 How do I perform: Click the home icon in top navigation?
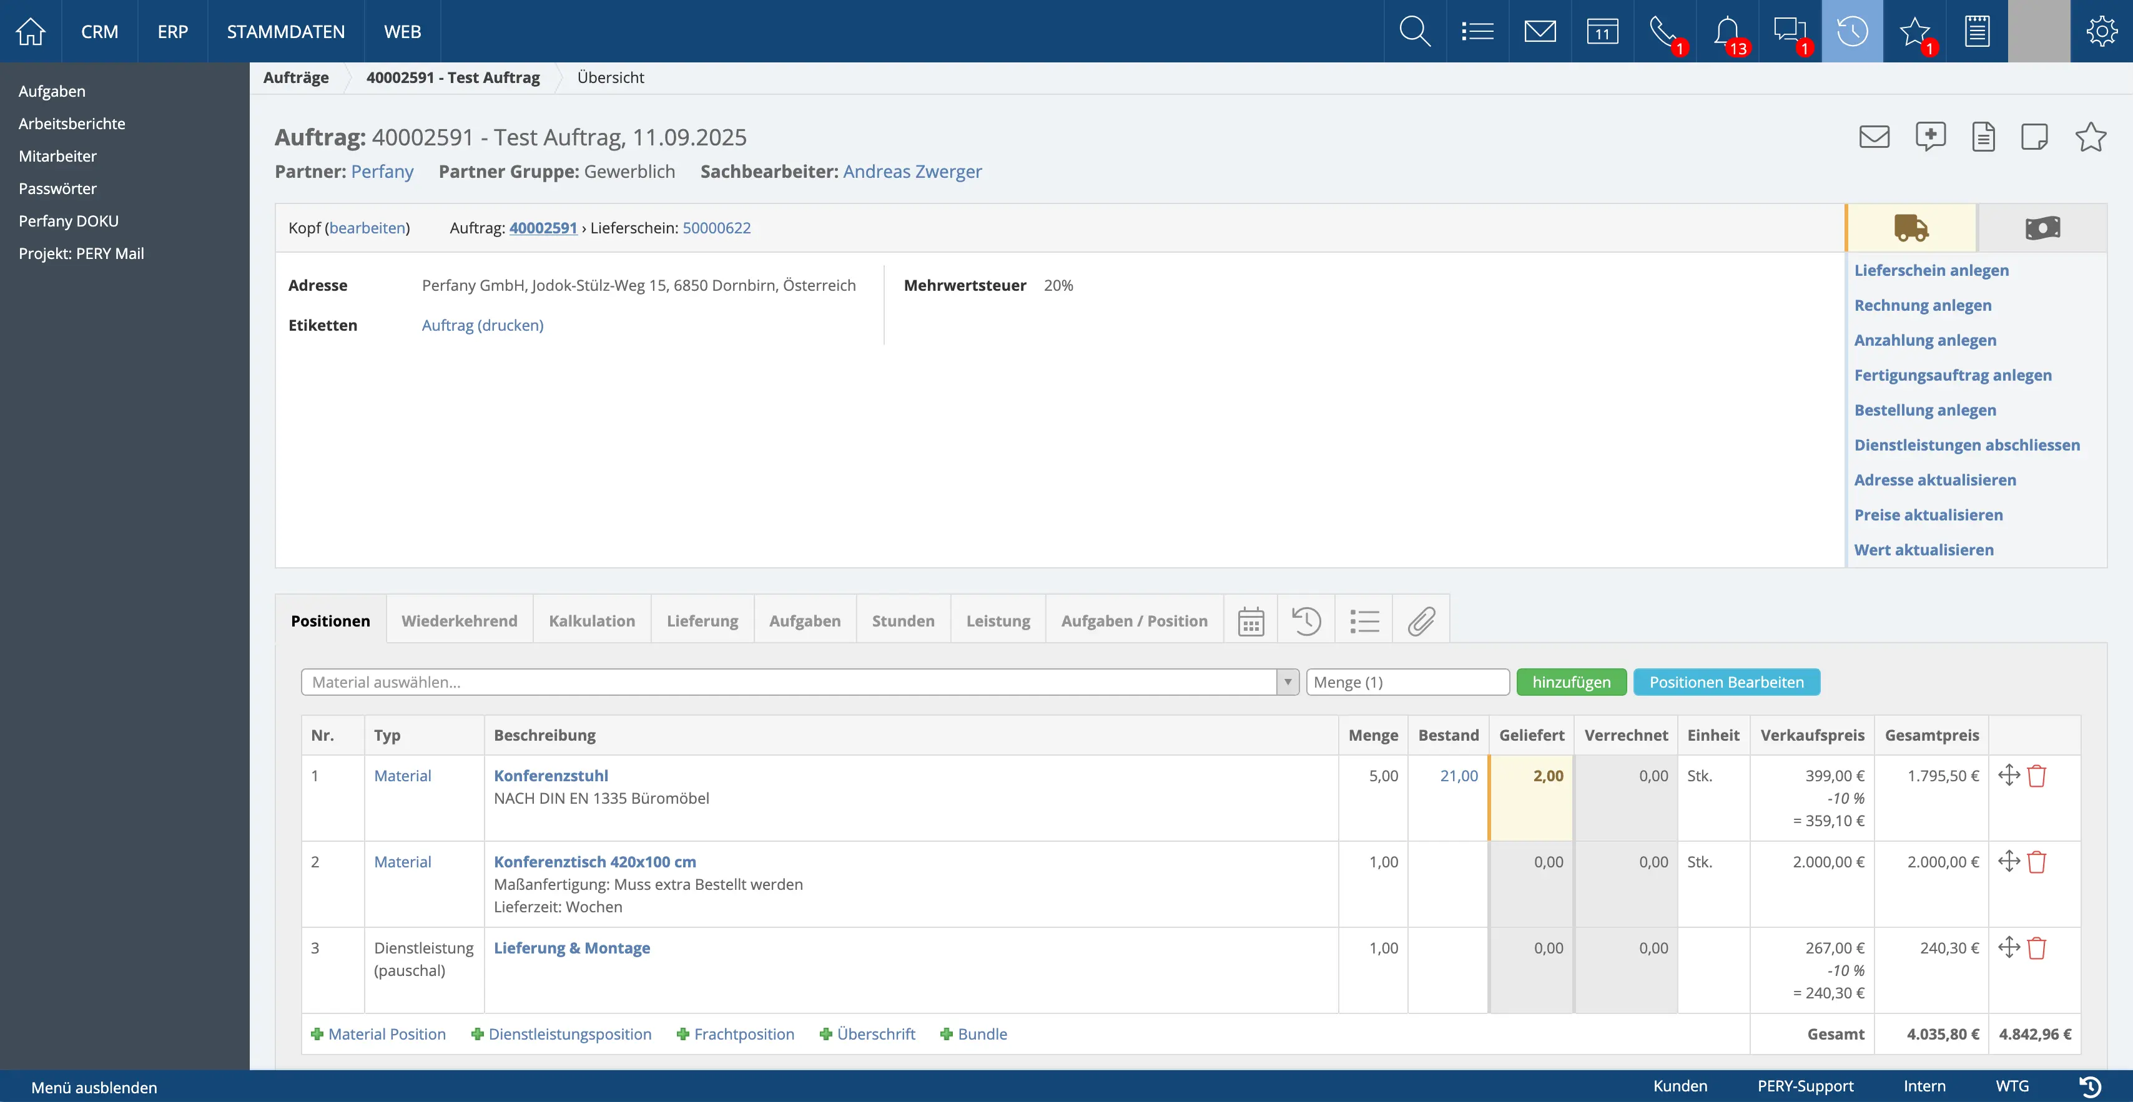pos(31,31)
